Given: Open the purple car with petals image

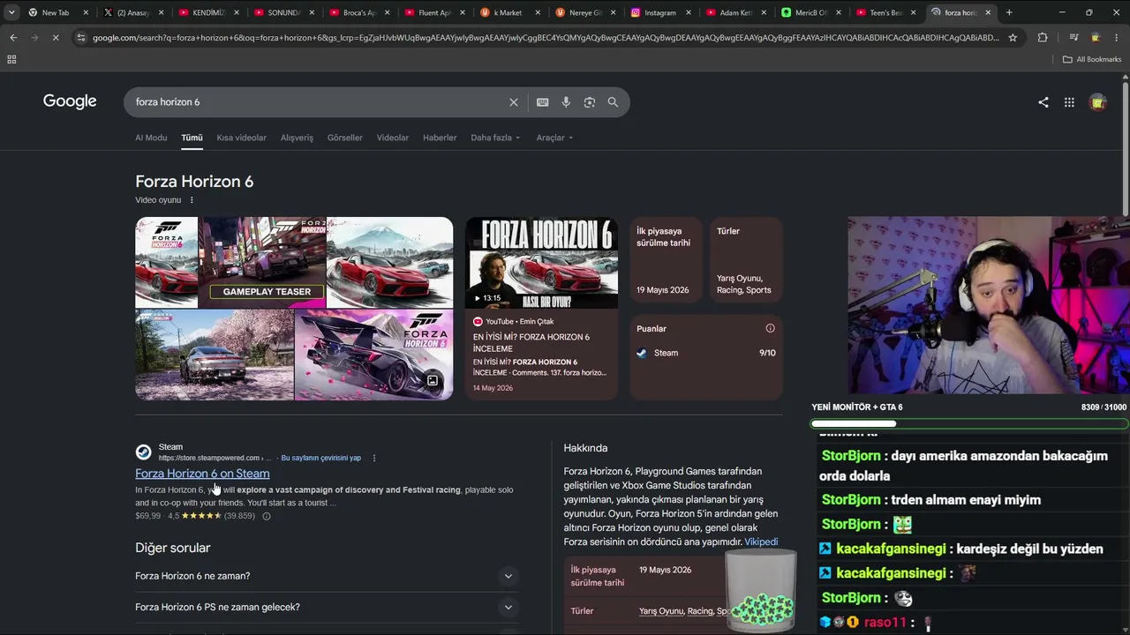Looking at the screenshot, I should (x=373, y=355).
